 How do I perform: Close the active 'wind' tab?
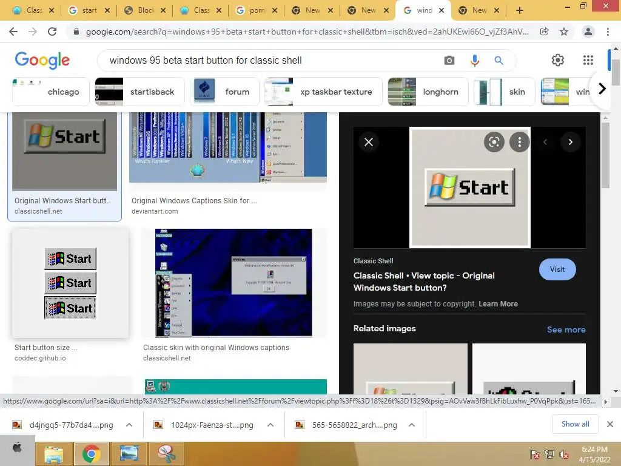[442, 11]
